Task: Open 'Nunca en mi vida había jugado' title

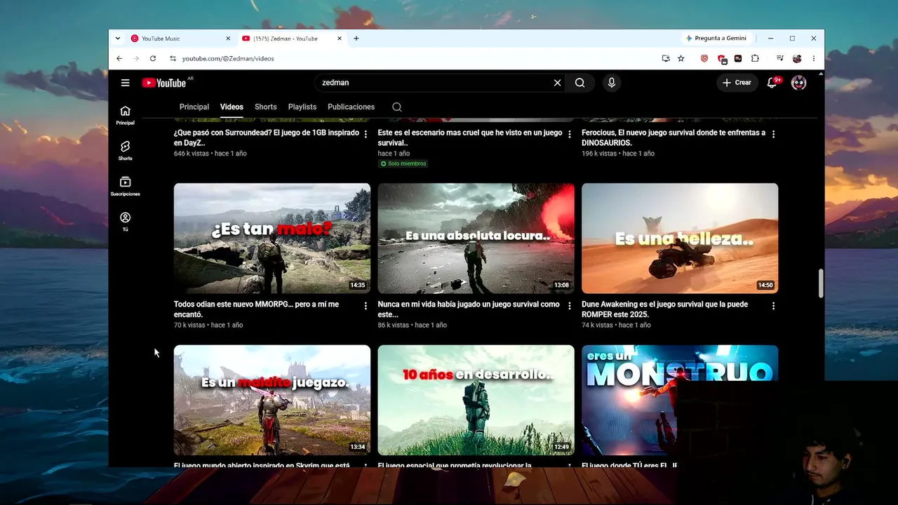Action: (469, 309)
